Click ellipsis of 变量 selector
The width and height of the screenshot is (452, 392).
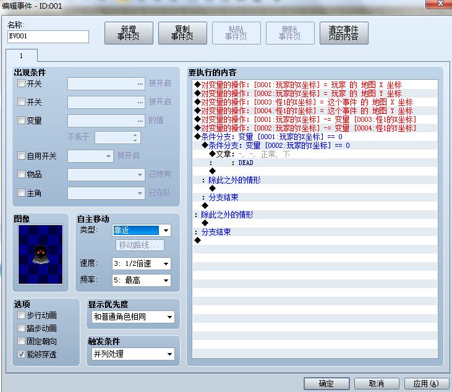140,121
